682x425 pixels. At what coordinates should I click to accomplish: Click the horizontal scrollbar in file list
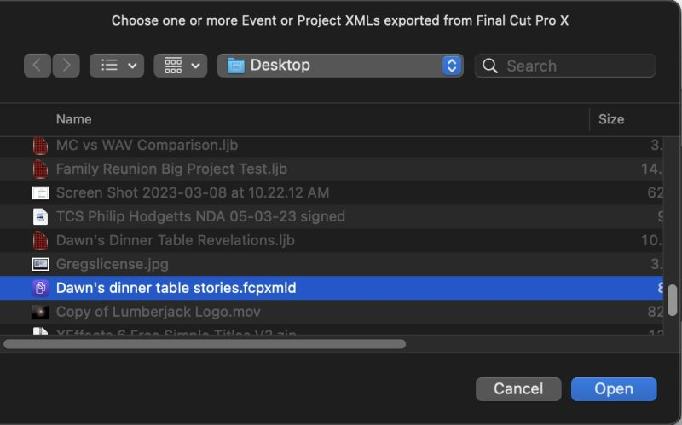[x=205, y=344]
